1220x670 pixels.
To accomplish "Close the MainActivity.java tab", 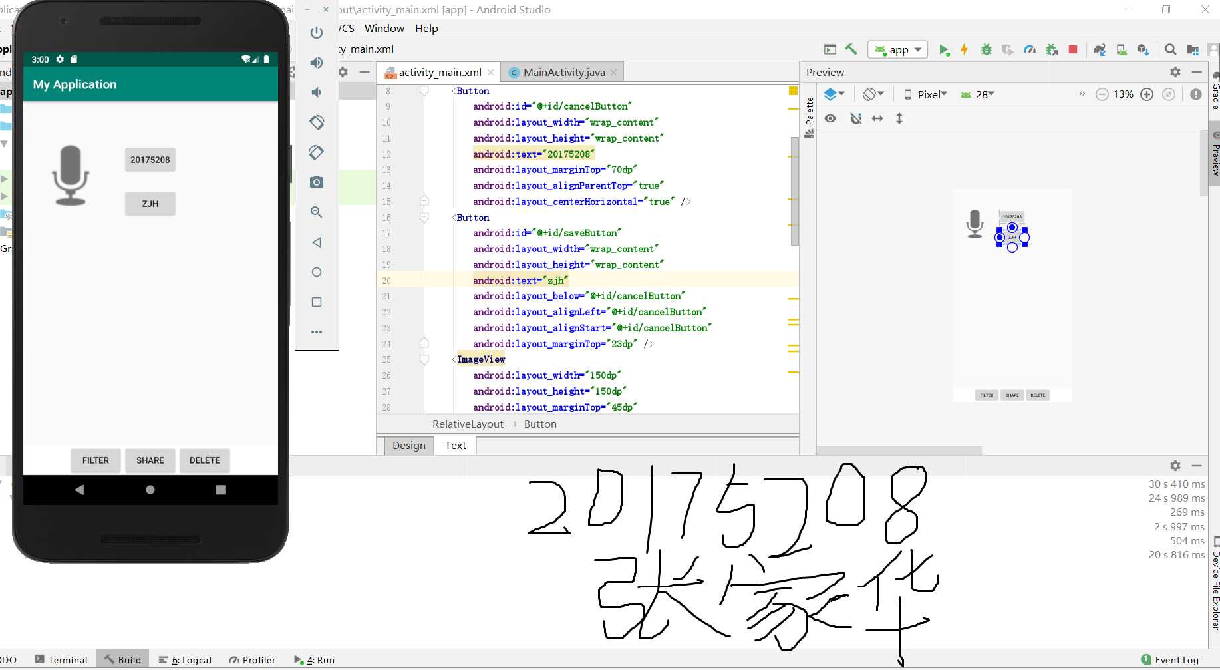I will [x=613, y=72].
